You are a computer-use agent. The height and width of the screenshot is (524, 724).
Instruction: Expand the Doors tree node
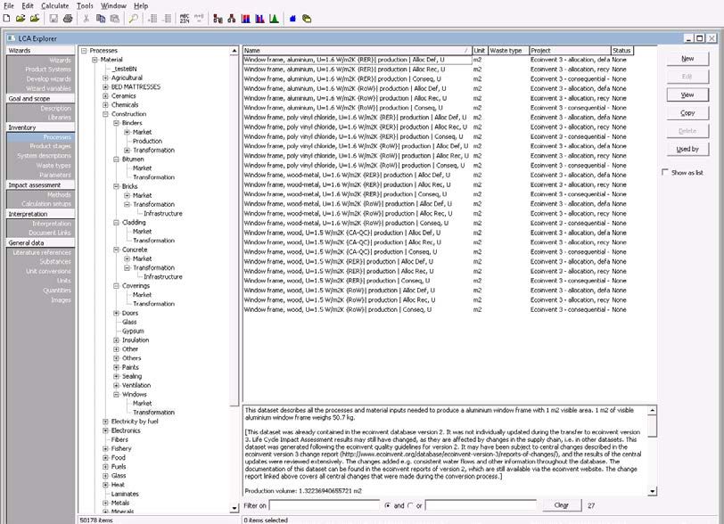click(x=116, y=313)
